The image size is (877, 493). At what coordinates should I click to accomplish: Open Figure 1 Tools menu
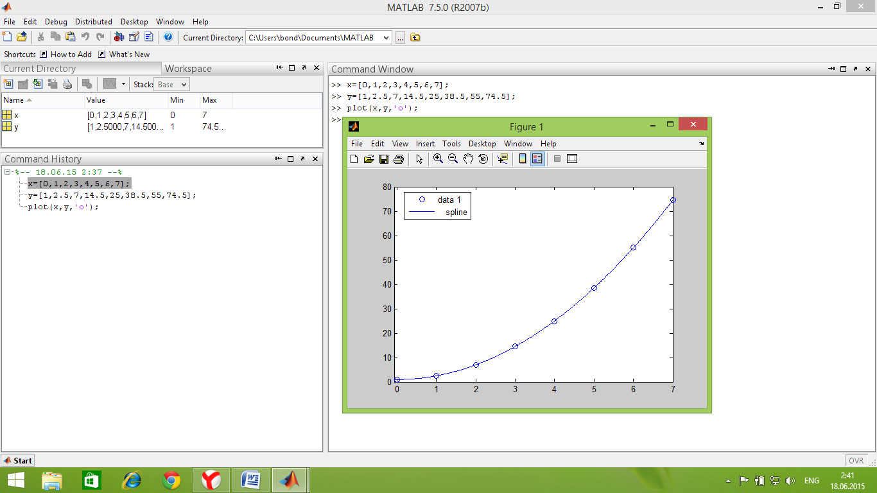point(451,144)
